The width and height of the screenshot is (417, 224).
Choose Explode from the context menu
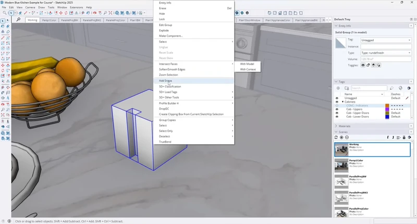tap(164, 30)
